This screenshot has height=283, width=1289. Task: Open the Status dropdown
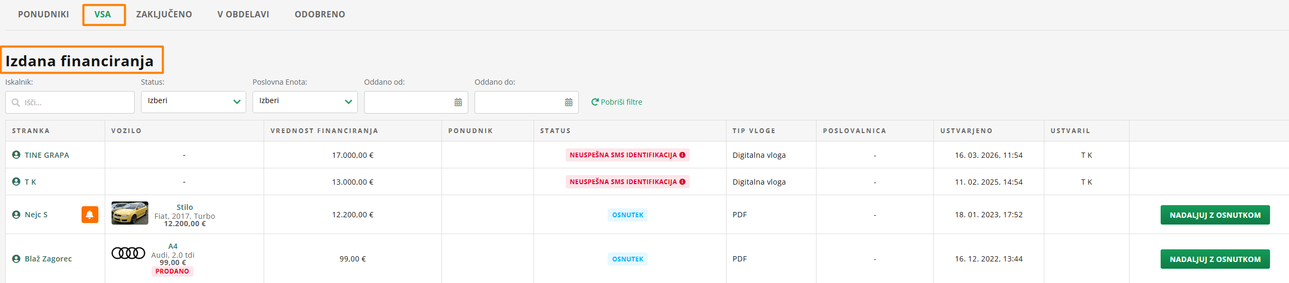click(193, 102)
